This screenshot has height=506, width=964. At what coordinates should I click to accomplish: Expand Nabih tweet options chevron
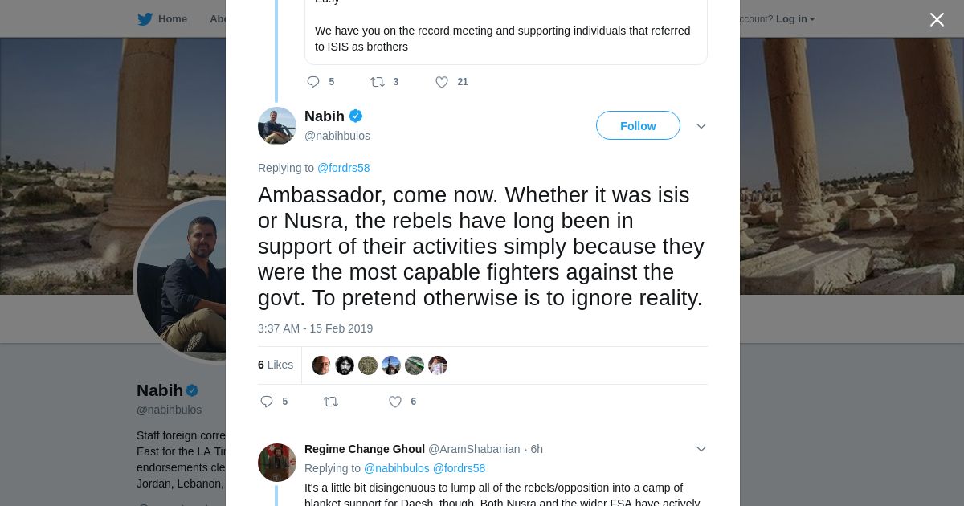click(701, 126)
